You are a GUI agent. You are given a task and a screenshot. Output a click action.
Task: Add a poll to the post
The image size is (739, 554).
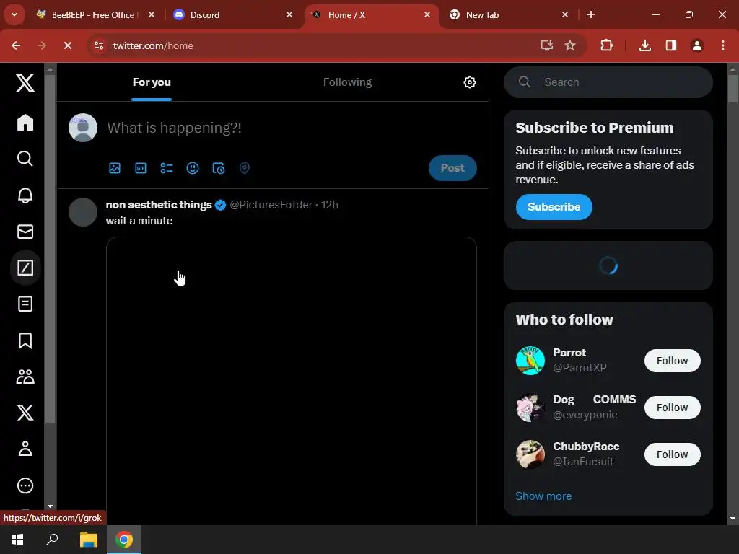(x=167, y=168)
